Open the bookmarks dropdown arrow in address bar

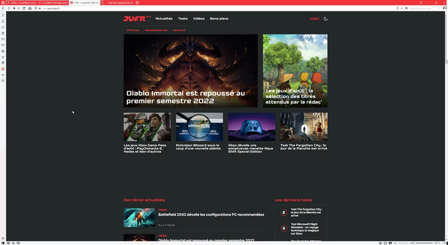(401, 8)
